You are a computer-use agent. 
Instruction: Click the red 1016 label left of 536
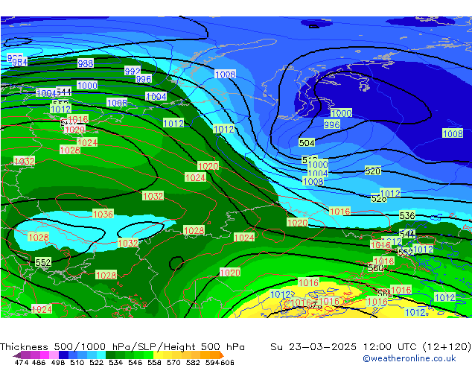(x=339, y=212)
